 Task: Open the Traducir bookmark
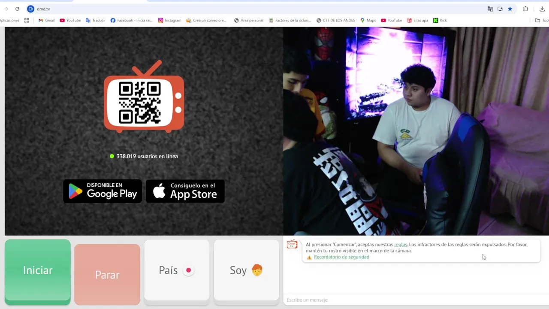pos(96,20)
